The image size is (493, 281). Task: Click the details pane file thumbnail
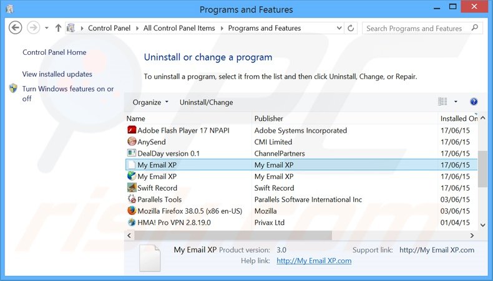click(x=150, y=258)
